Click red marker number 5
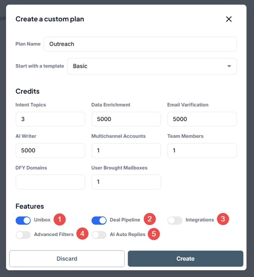The height and width of the screenshot is (277, 254). point(154,234)
